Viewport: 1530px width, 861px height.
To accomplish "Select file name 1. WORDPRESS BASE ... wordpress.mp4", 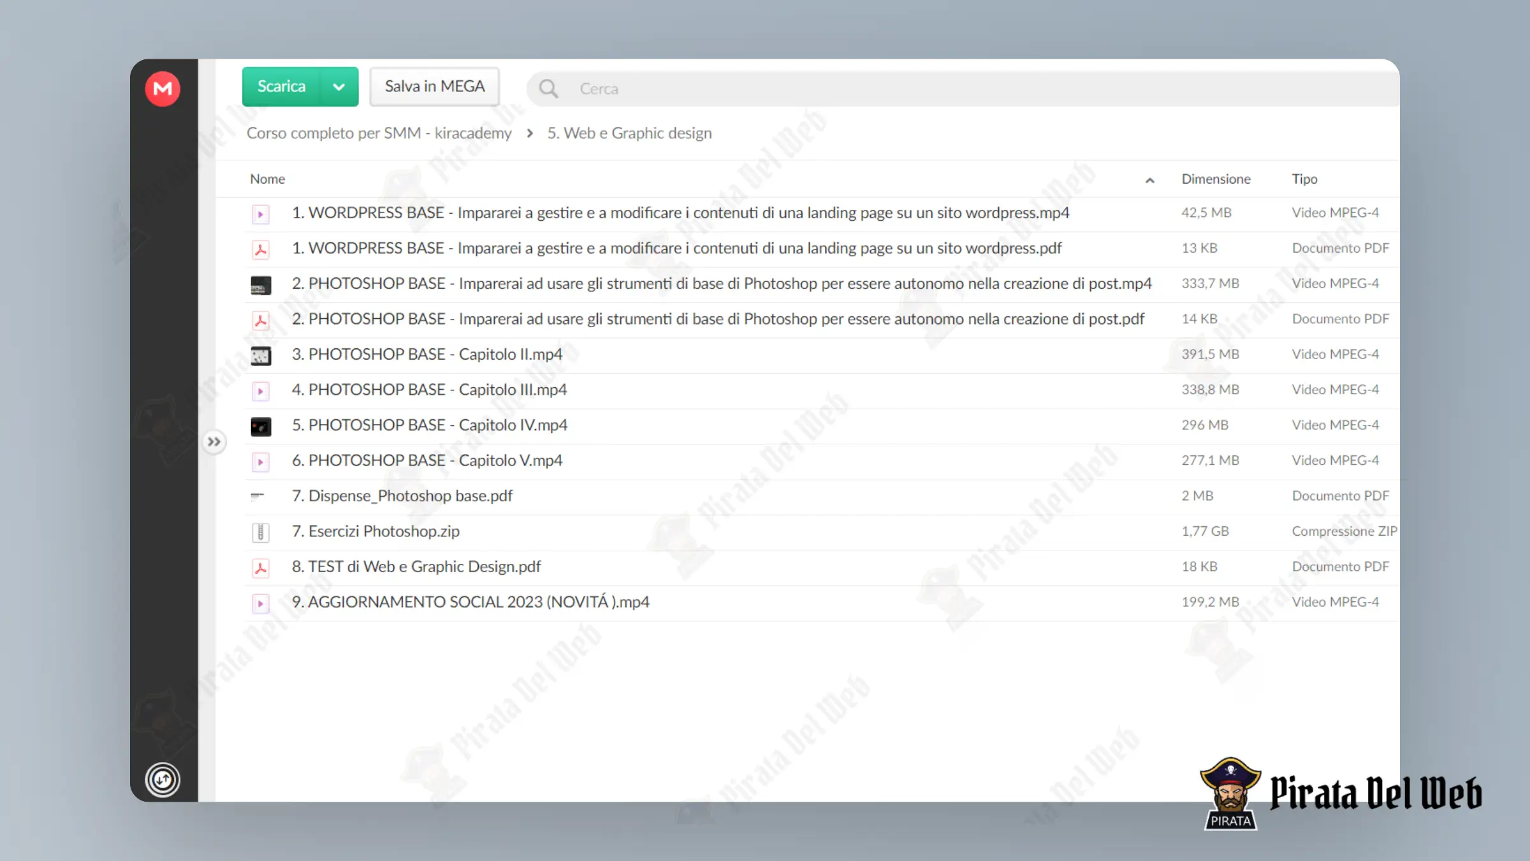I will coord(680,213).
